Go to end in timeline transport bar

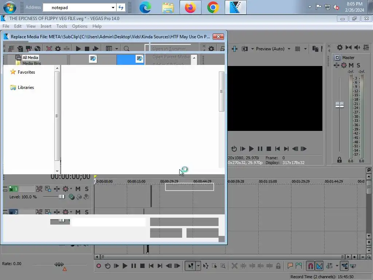click(x=160, y=266)
